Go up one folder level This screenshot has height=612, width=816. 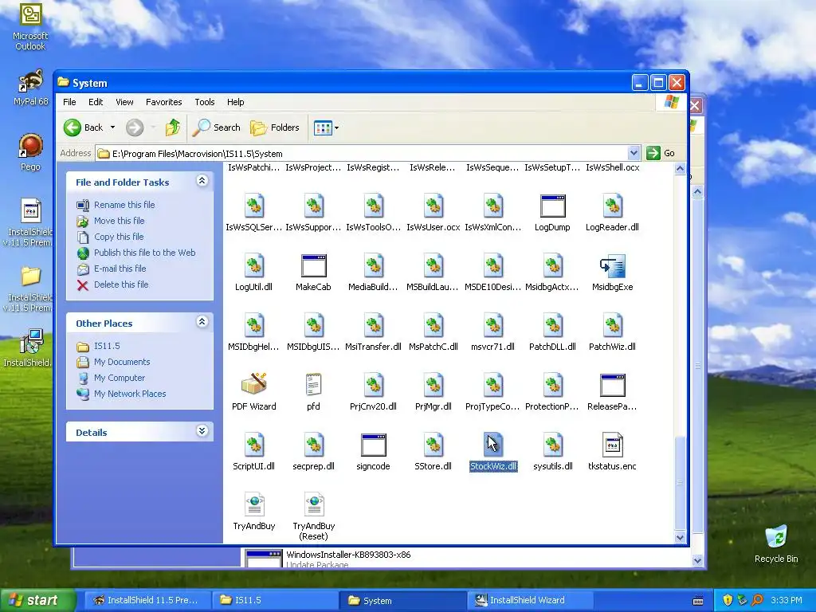[x=173, y=127]
